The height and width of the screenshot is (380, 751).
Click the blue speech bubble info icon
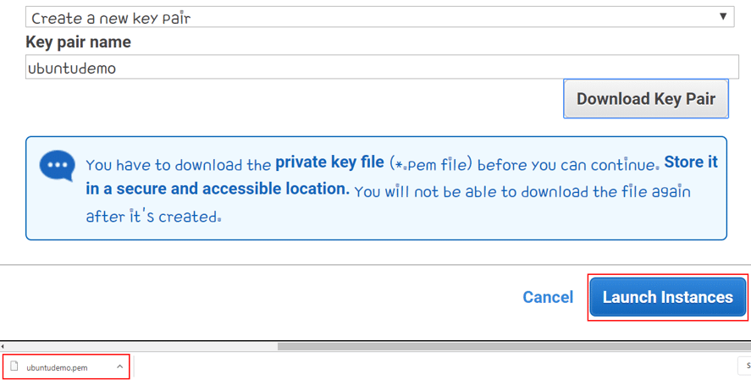[58, 166]
